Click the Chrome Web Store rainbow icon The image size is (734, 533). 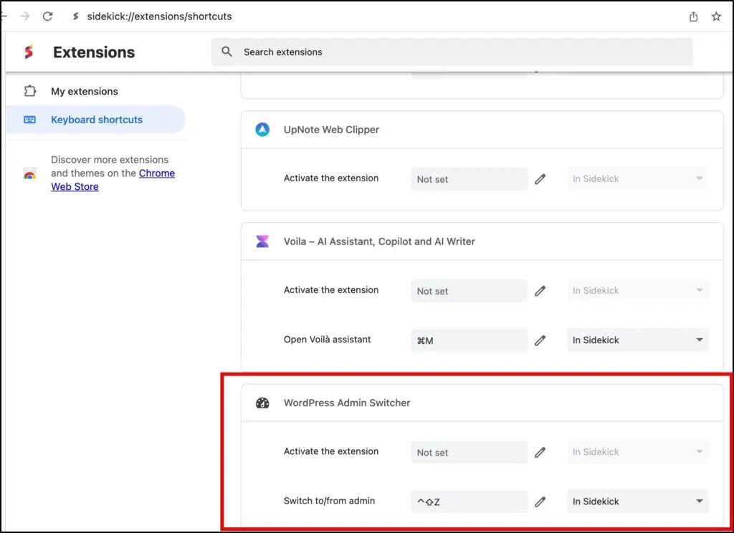click(x=29, y=173)
